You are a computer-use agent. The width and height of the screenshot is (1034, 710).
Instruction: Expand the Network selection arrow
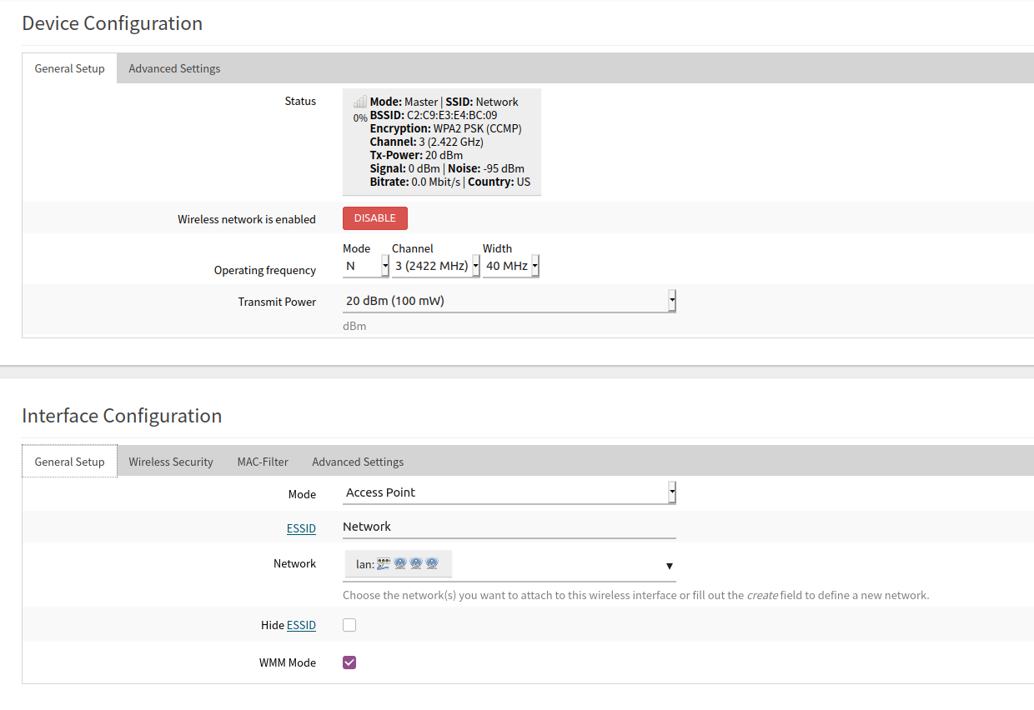(669, 566)
